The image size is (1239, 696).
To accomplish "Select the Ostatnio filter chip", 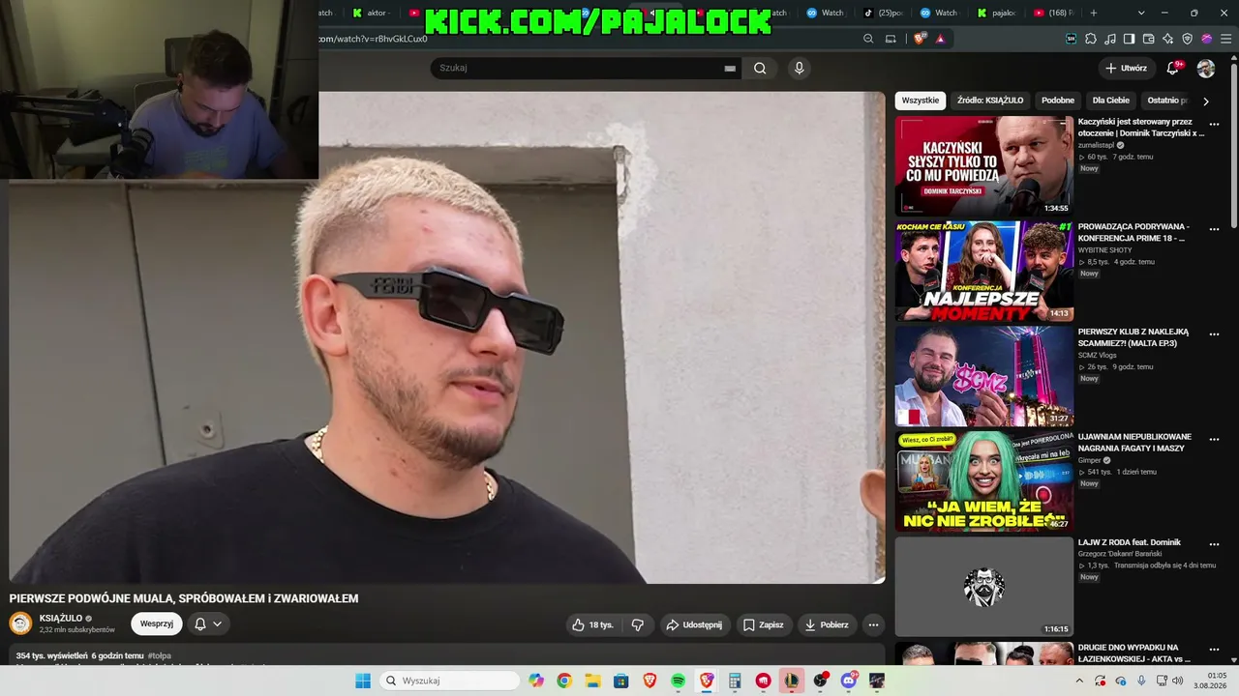I will 1164,101.
